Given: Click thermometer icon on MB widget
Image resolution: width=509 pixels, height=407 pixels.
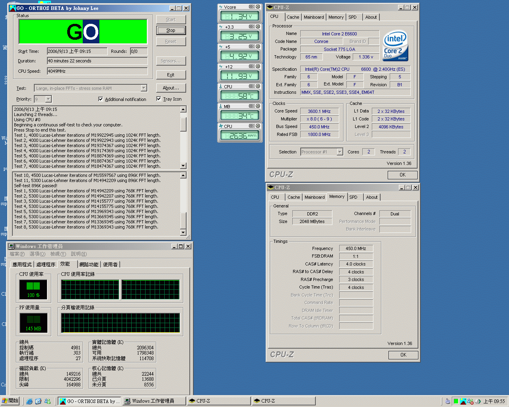Looking at the screenshot, I should pyautogui.click(x=221, y=107).
